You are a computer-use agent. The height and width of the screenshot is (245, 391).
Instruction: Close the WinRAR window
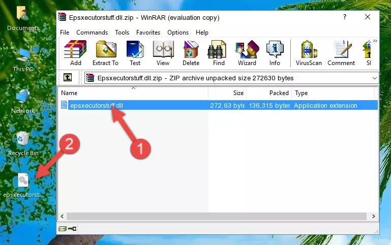point(367,17)
